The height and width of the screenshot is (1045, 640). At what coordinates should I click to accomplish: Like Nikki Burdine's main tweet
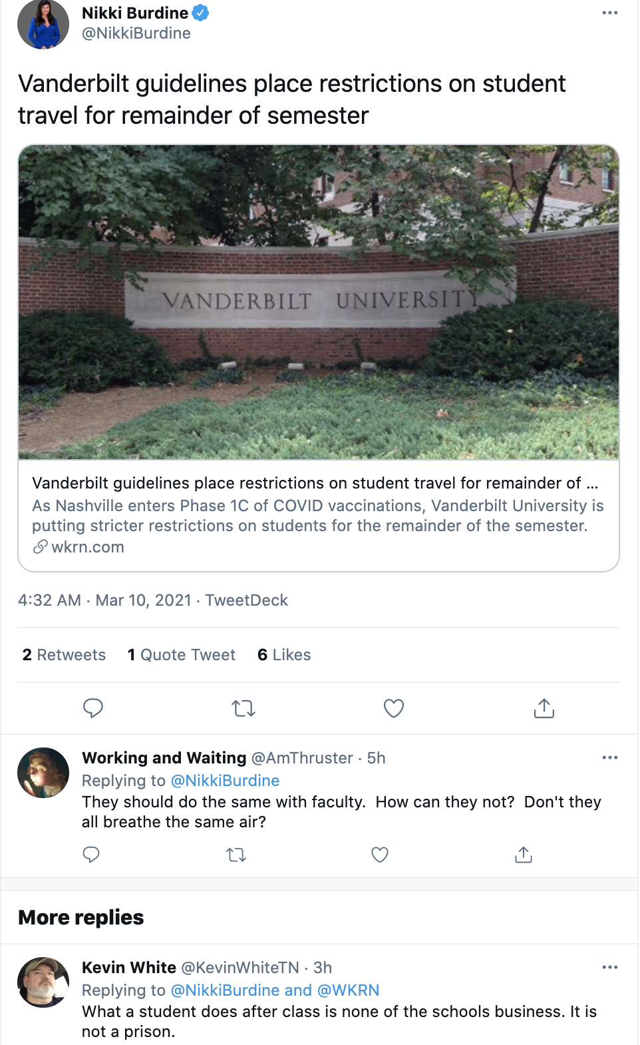394,708
